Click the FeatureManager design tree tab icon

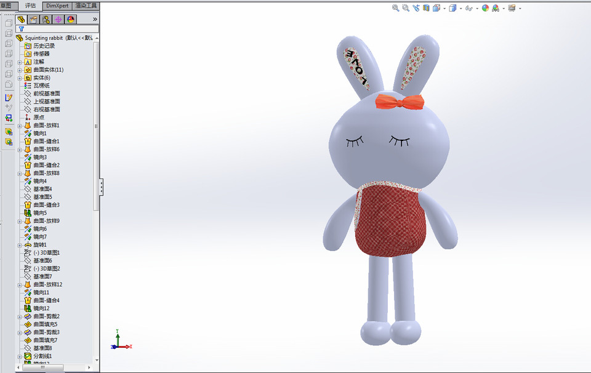[21, 19]
